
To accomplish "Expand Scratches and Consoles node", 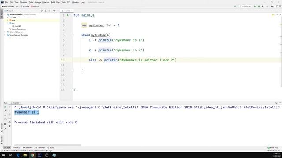I will (5, 35).
